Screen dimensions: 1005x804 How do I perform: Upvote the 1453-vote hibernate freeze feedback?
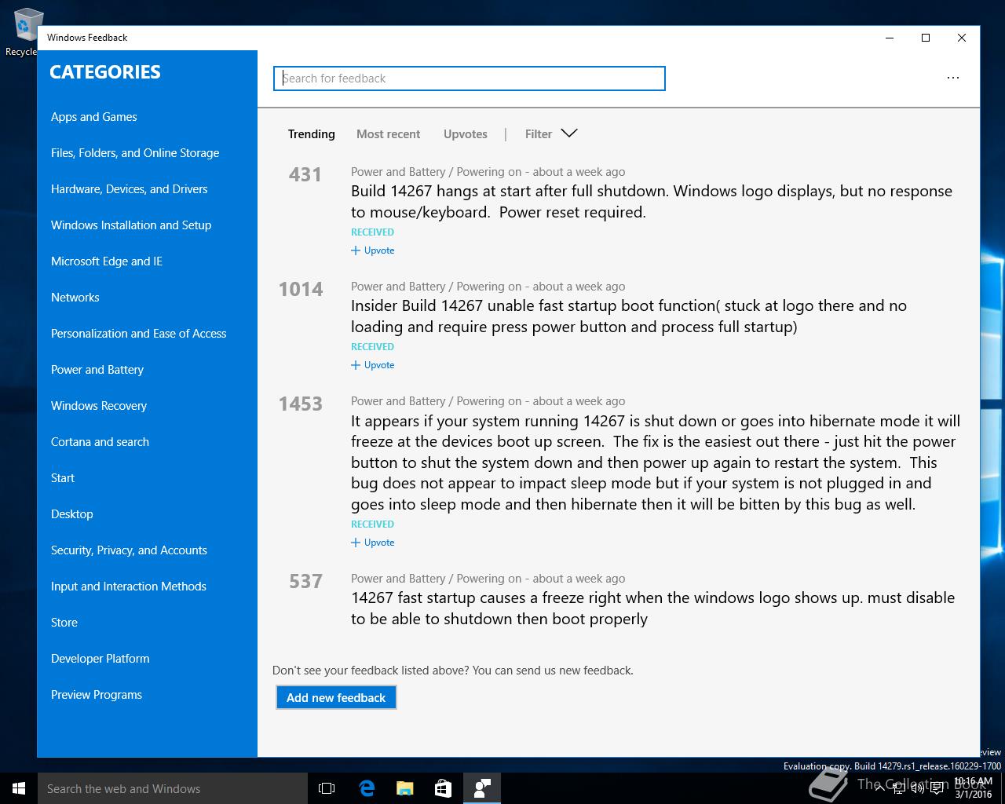click(x=372, y=543)
